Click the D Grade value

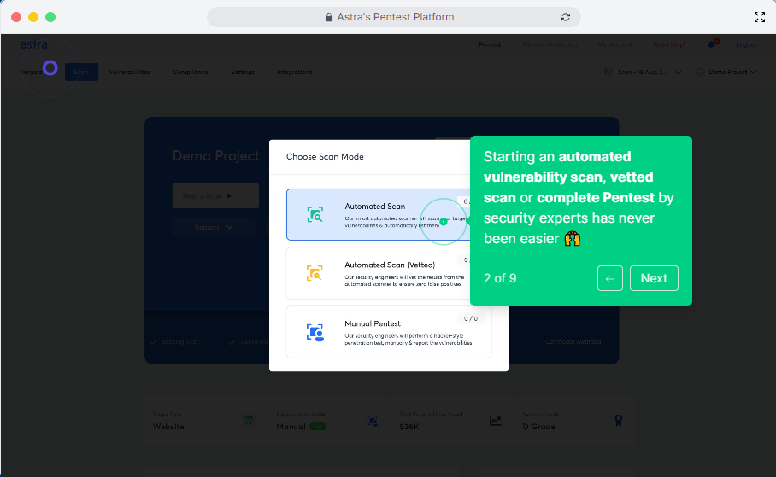(539, 427)
